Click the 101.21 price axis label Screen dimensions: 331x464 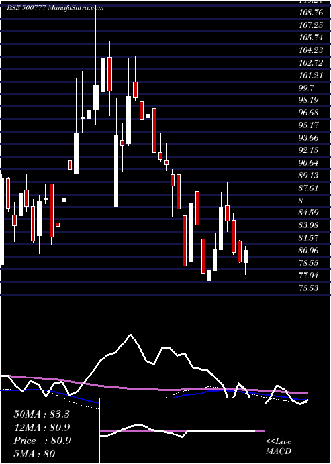click(311, 76)
